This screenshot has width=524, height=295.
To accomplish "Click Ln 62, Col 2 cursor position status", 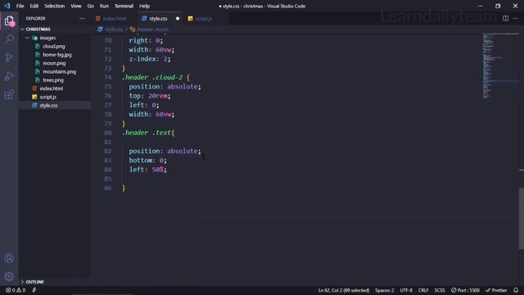I will click(x=344, y=290).
